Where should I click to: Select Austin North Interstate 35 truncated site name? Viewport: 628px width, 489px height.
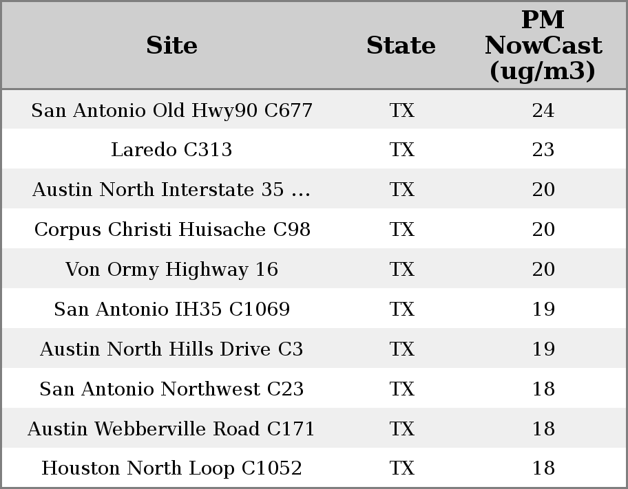point(171,190)
